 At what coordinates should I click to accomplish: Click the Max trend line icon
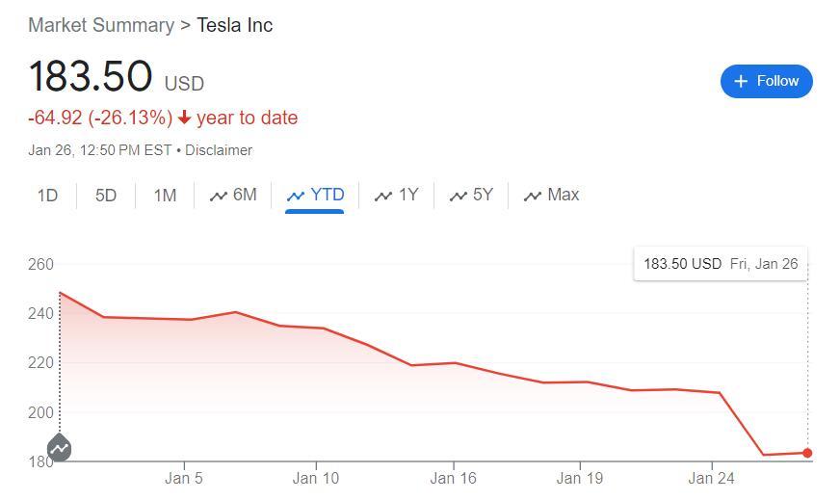(x=532, y=196)
